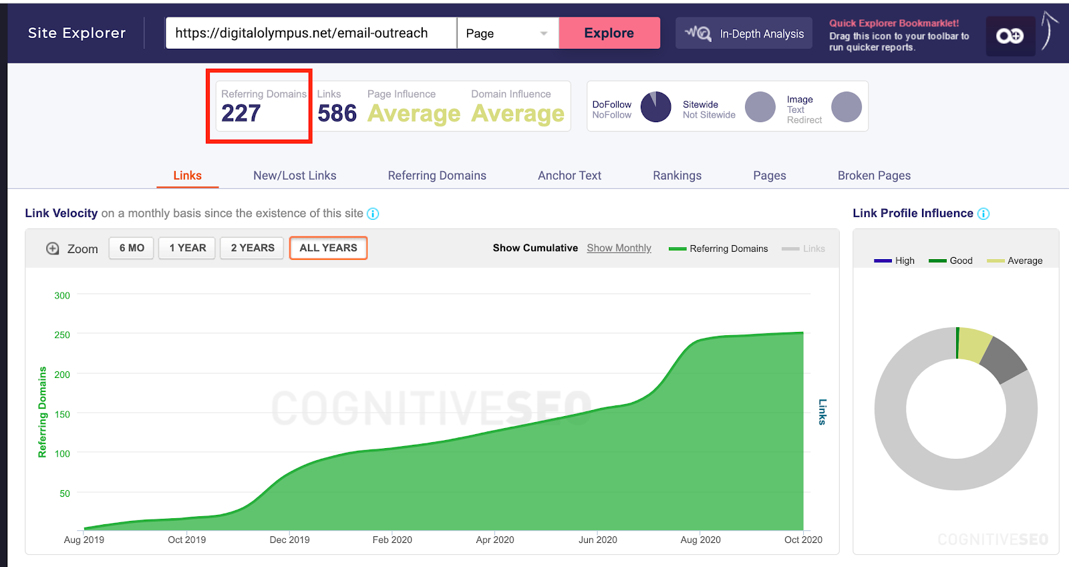The image size is (1069, 567).
Task: Set zoom range to 1 YEAR
Action: [187, 248]
